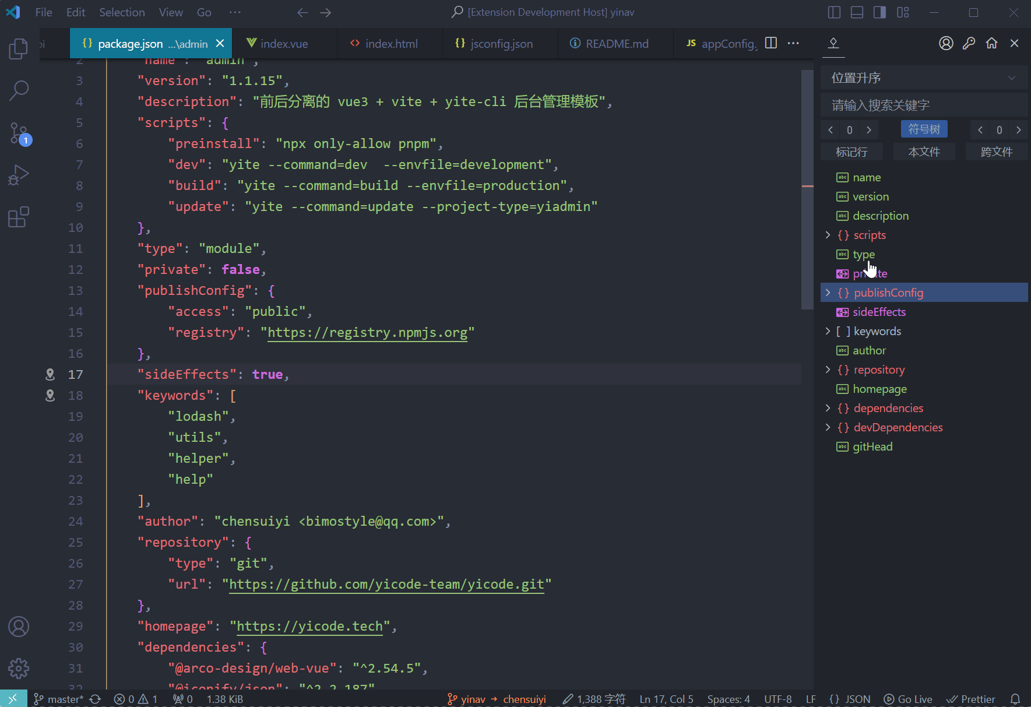Click the 本文件 button
Viewport: 1031px width, 707px height.
[924, 152]
